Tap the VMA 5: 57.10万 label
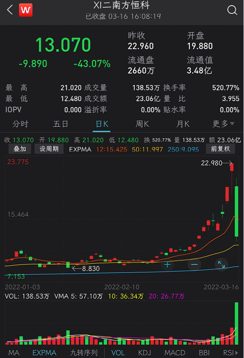 pyautogui.click(x=78, y=296)
